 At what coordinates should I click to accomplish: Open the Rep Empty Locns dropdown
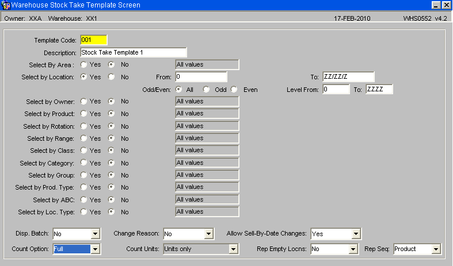point(353,249)
